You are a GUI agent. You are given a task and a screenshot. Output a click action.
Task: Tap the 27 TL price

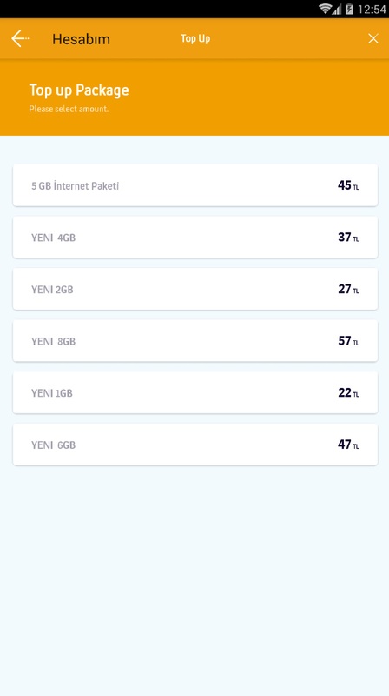click(348, 290)
